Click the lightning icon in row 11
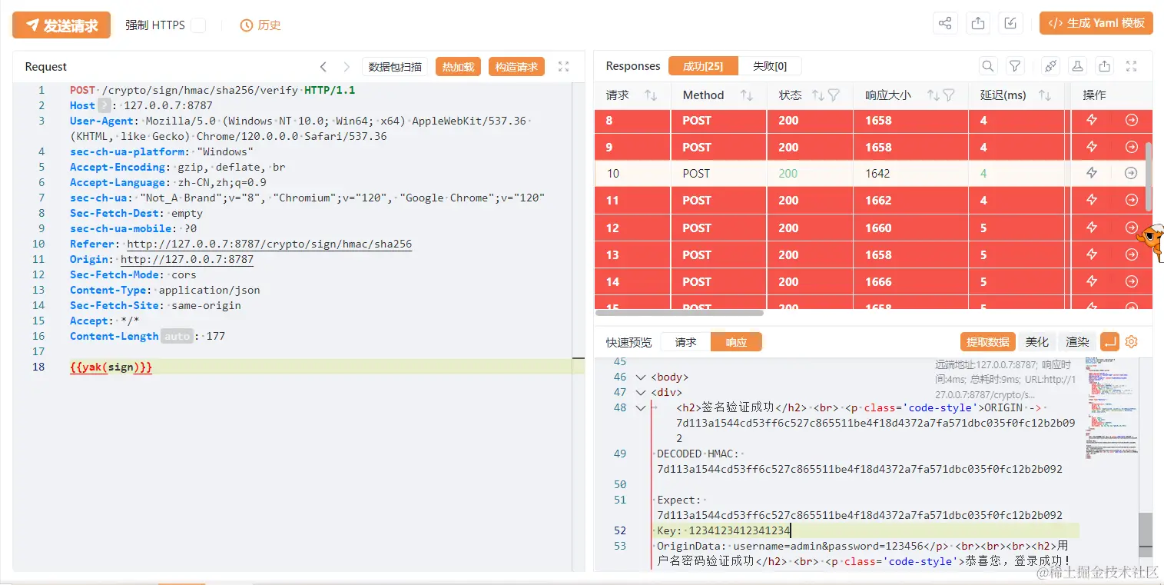 [x=1092, y=200]
